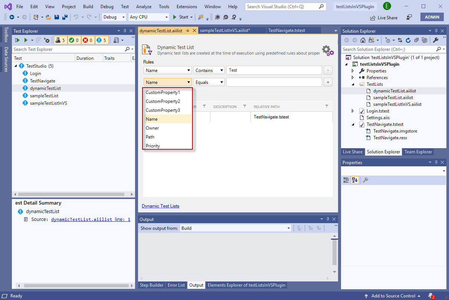Sync with active document in Solution Explorer
The image size is (449, 300).
400,40
